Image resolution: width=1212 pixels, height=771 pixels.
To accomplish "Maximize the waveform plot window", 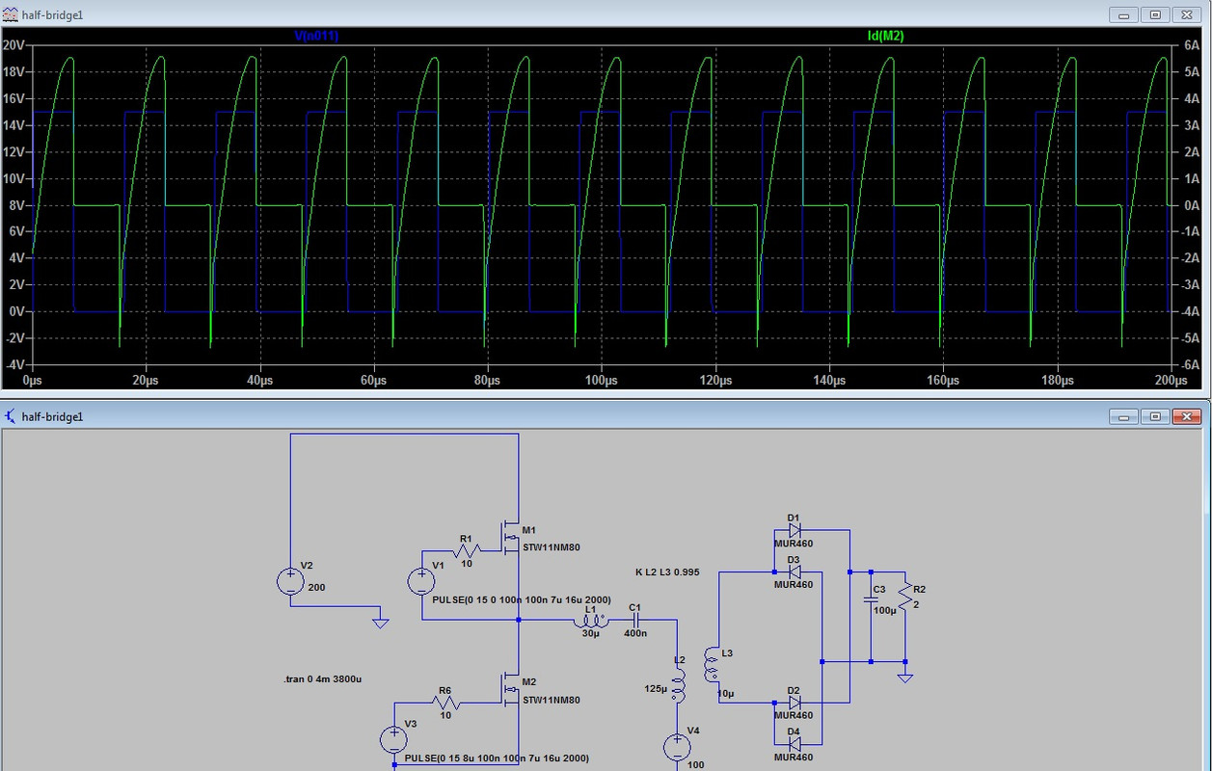I will pyautogui.click(x=1156, y=14).
